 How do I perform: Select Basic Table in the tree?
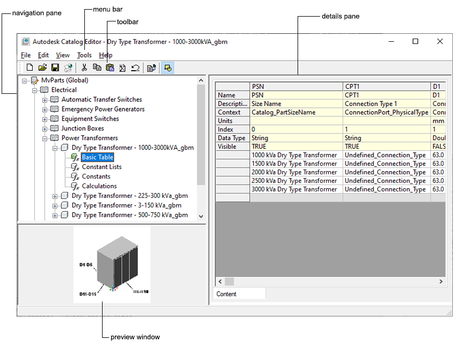[97, 157]
